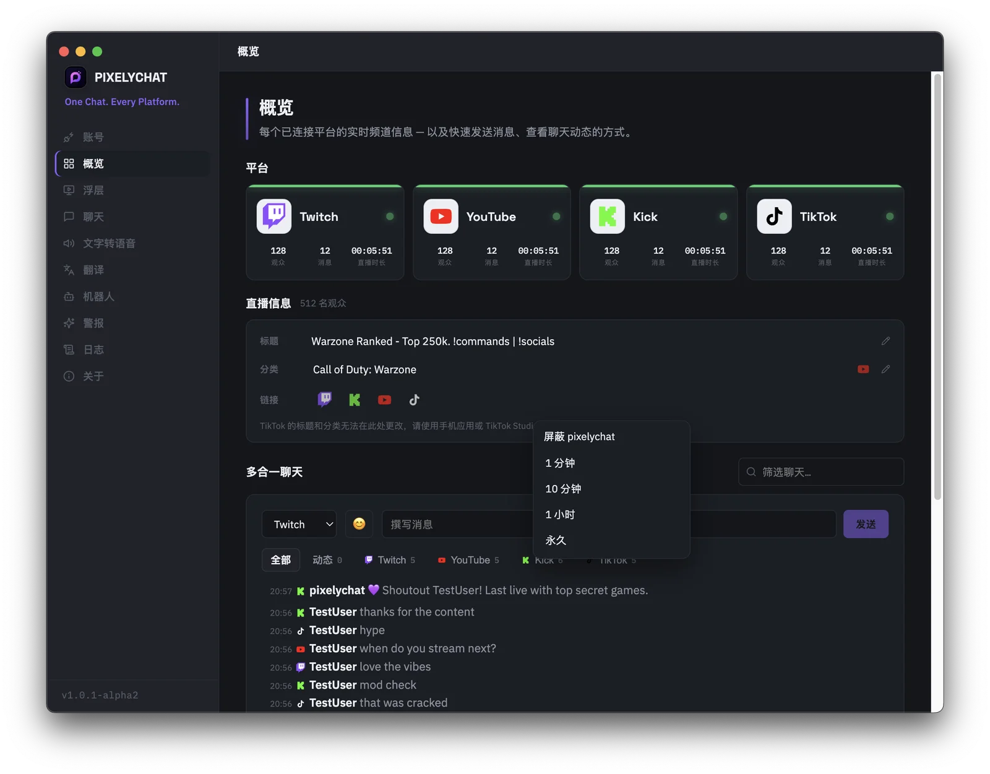Click the Kick platform card icon
Image resolution: width=990 pixels, height=774 pixels.
click(x=608, y=217)
